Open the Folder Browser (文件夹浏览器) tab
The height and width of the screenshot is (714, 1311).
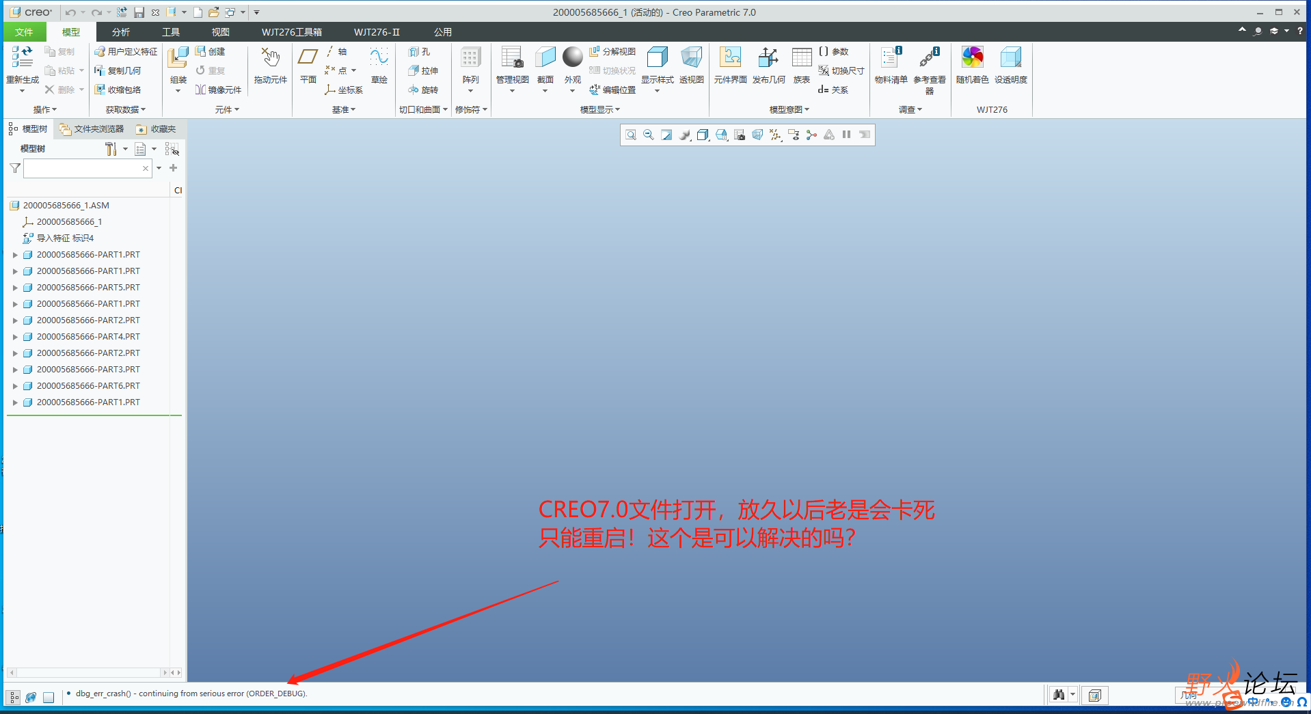click(x=92, y=128)
